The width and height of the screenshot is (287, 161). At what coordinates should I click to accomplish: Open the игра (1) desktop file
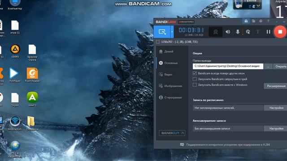(x=15, y=27)
